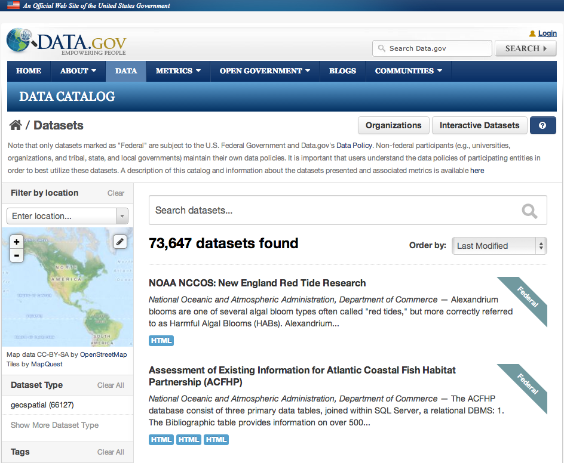Go to the Home menu item
Image resolution: width=564 pixels, height=463 pixels.
pyautogui.click(x=29, y=71)
